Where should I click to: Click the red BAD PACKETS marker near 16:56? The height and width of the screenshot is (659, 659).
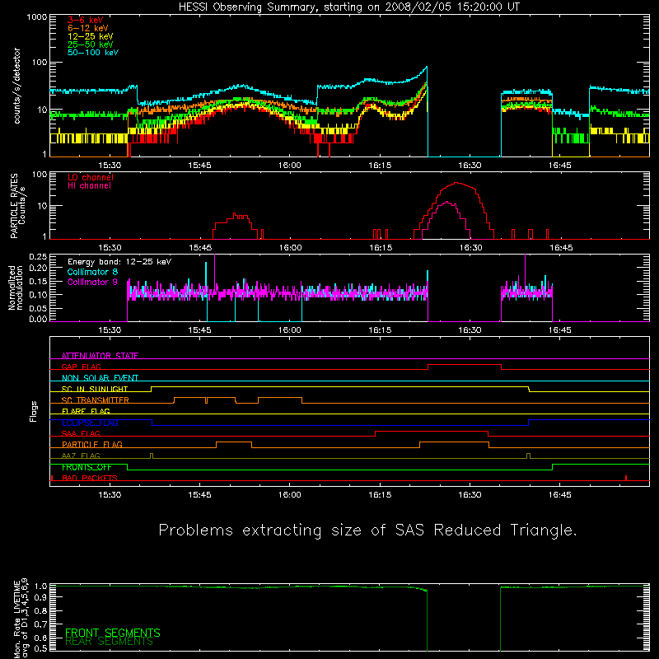[626, 478]
